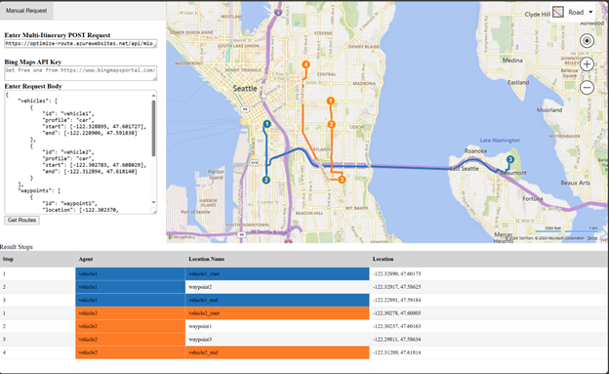Click the Multi-Itinerary POST Request URL field
The height and width of the screenshot is (374, 609).
(81, 44)
